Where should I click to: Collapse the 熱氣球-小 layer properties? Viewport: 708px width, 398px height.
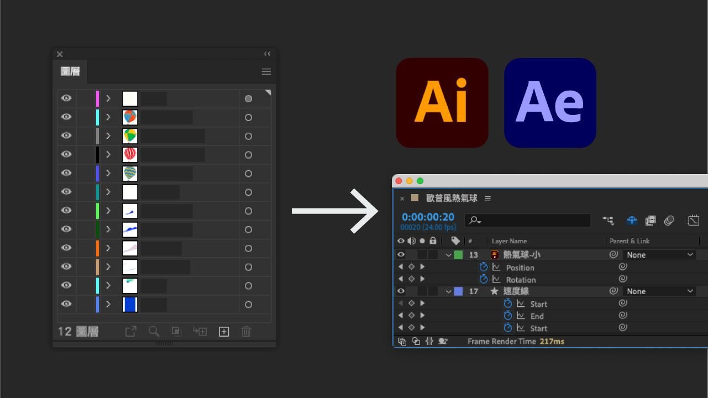tap(449, 255)
